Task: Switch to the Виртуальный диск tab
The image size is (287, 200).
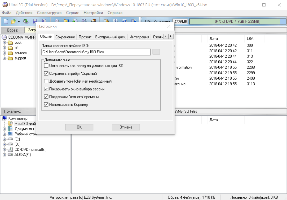Action: 110,37
